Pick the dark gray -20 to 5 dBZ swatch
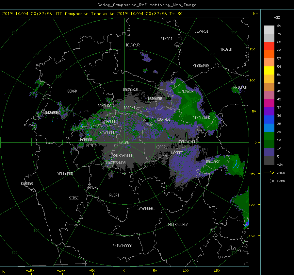This screenshot has height=275, width=294. (x=269, y=161)
